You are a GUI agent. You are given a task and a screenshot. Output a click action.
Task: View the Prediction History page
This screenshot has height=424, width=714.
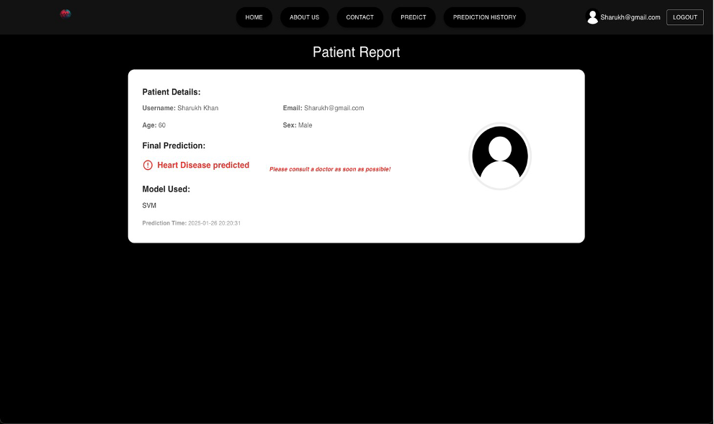coord(484,17)
